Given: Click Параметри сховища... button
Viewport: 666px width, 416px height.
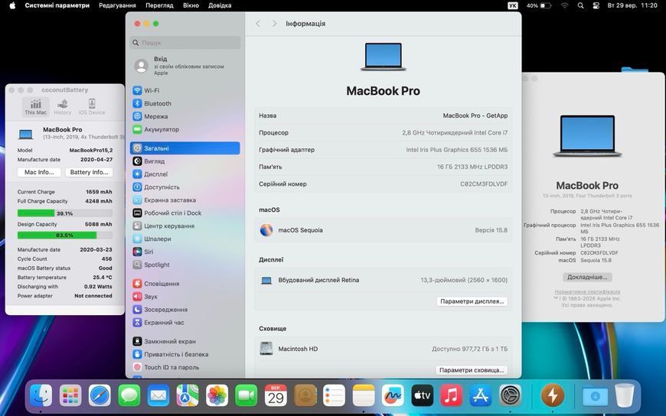Looking at the screenshot, I should tap(472, 370).
